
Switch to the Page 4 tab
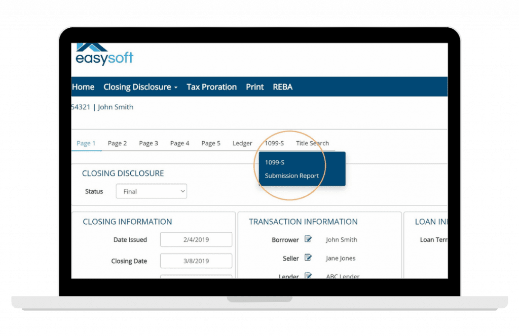coord(179,143)
